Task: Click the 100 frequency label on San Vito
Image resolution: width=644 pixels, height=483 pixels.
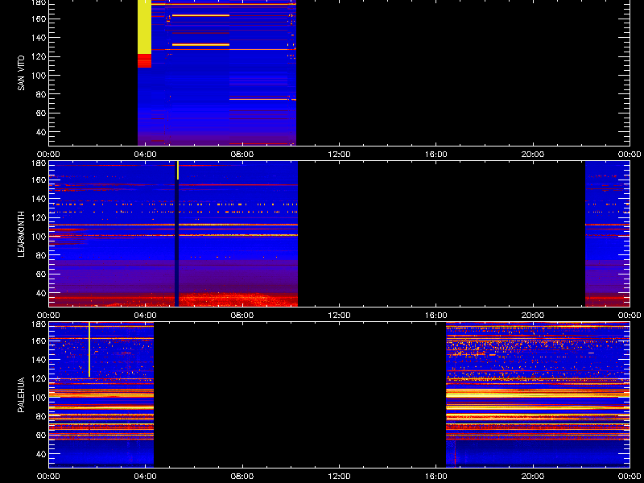Action: pos(39,76)
